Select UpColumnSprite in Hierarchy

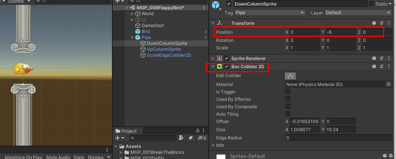(164, 49)
